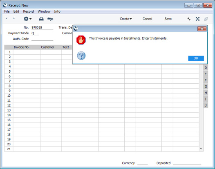Save the receipt record
The height and width of the screenshot is (169, 215).
click(x=168, y=19)
